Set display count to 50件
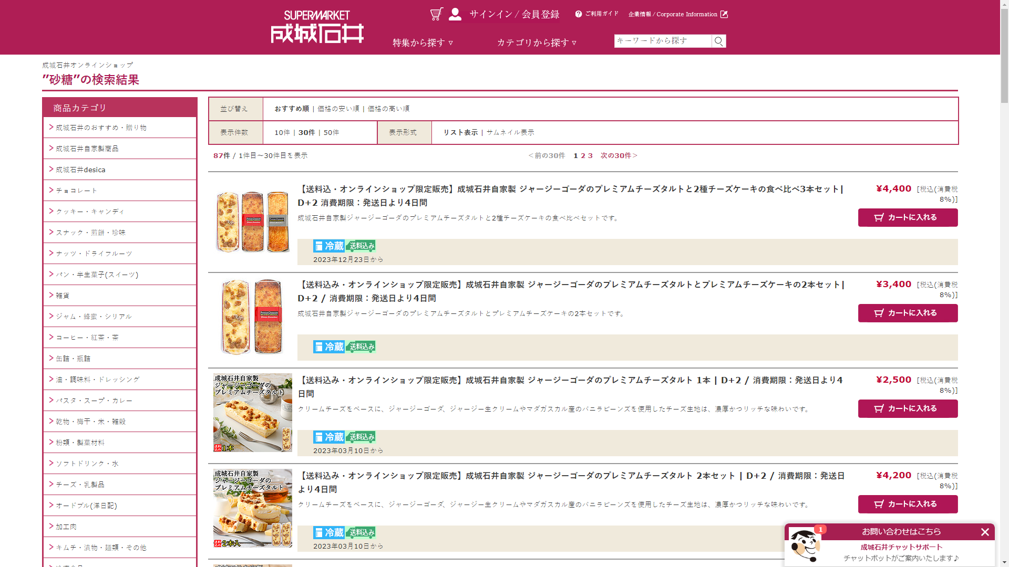This screenshot has width=1009, height=567. click(x=331, y=132)
